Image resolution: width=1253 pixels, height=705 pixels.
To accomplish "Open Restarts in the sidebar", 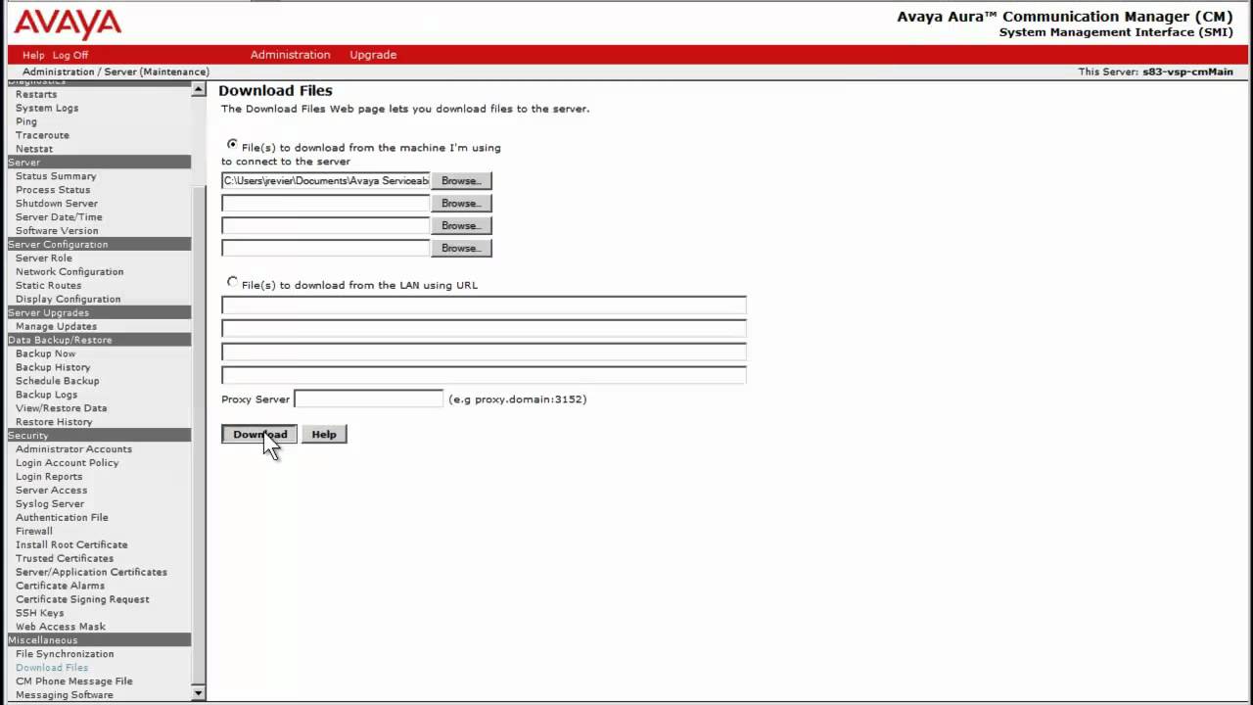I will click(36, 94).
